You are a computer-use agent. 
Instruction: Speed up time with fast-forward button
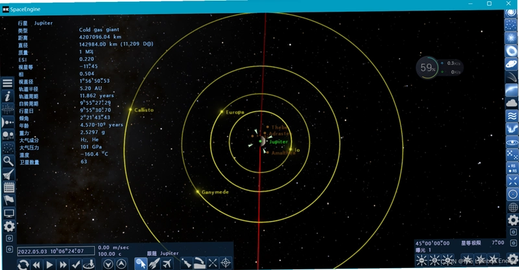coord(62,264)
